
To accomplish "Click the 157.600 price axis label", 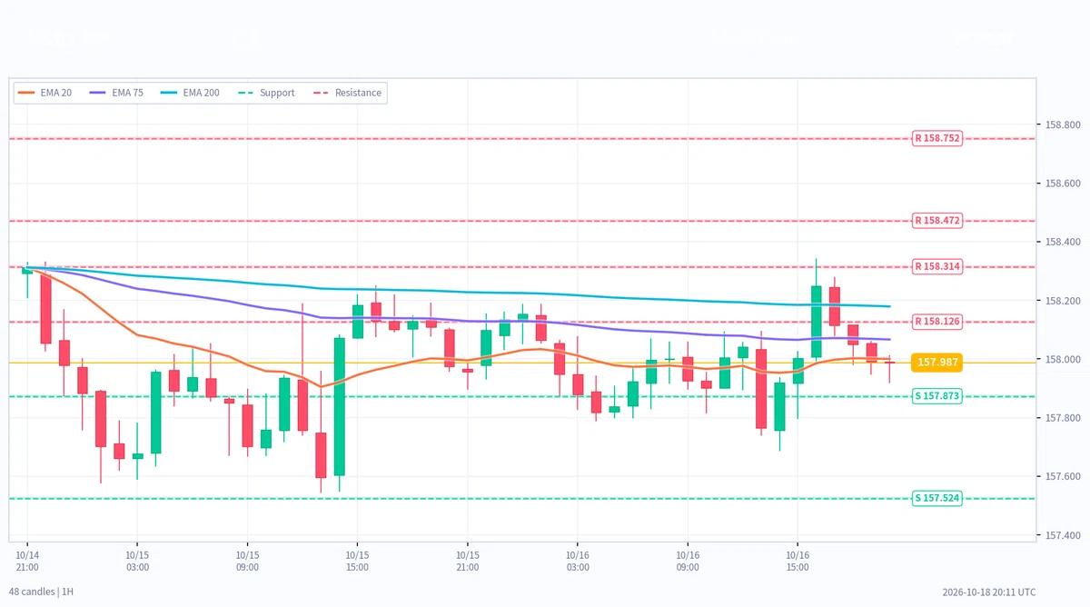I will coord(1065,477).
